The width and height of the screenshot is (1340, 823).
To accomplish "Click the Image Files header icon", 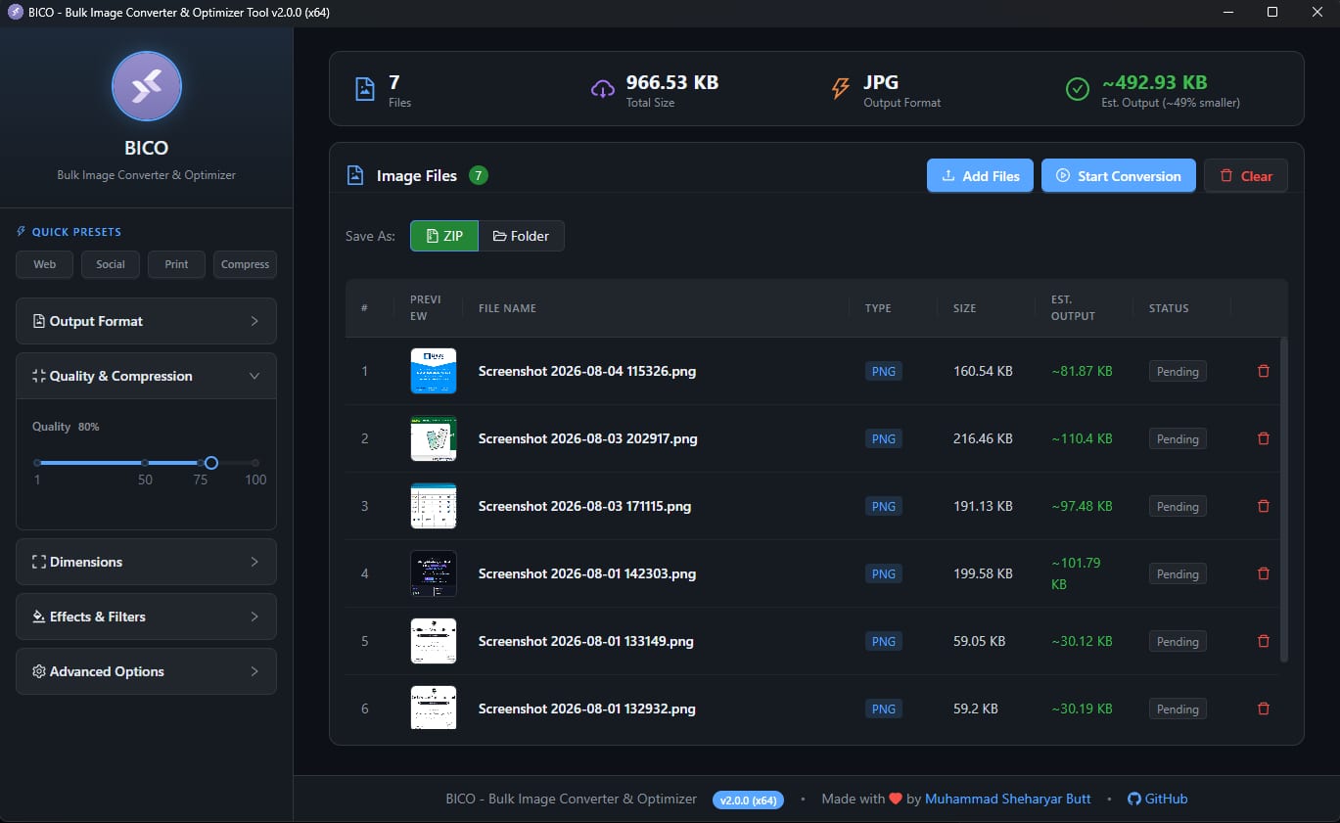I will point(356,176).
